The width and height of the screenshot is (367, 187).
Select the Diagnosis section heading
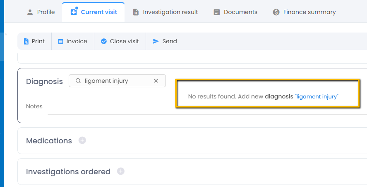click(x=44, y=81)
